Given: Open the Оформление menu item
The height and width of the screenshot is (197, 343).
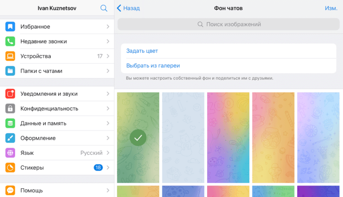Looking at the screenshot, I should click(x=57, y=138).
